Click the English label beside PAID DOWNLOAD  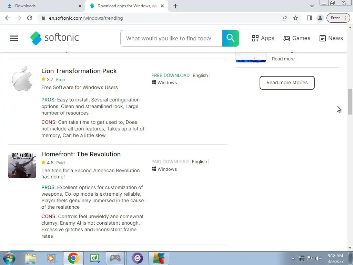[x=199, y=162]
